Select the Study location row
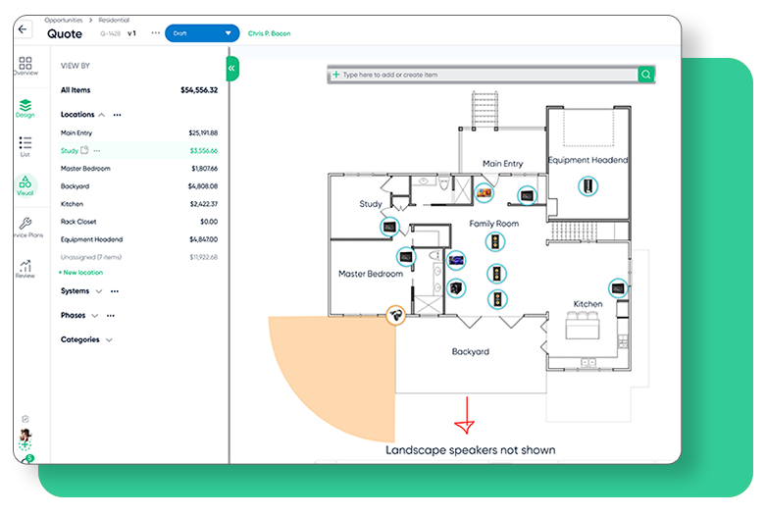This screenshot has width=765, height=516. point(139,150)
